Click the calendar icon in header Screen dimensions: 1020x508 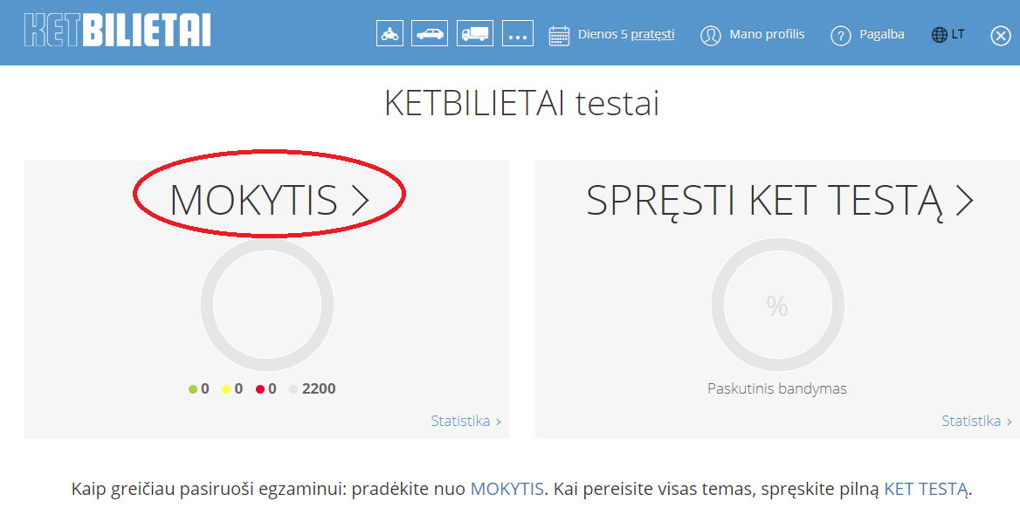(x=559, y=35)
